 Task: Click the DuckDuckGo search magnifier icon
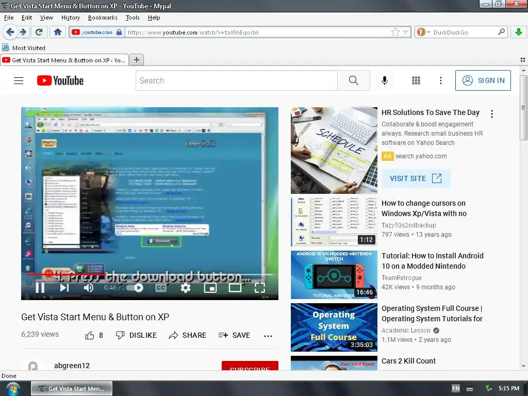point(501,32)
